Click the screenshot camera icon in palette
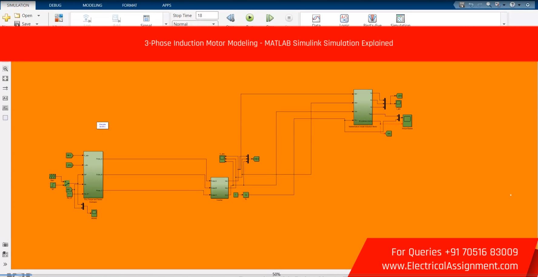Viewport: 538px width, 277px height. tap(5, 244)
